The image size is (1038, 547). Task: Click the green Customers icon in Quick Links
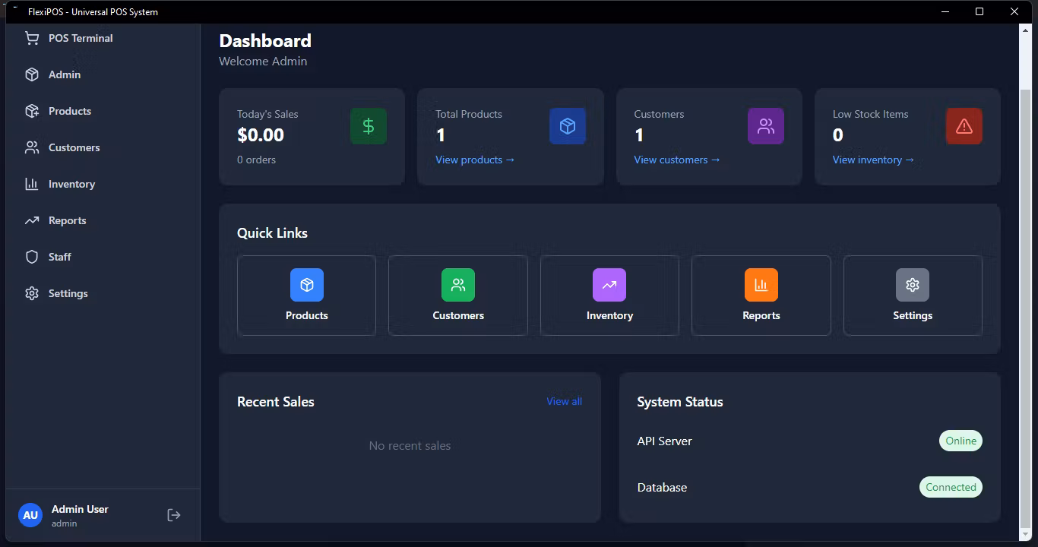(x=458, y=285)
